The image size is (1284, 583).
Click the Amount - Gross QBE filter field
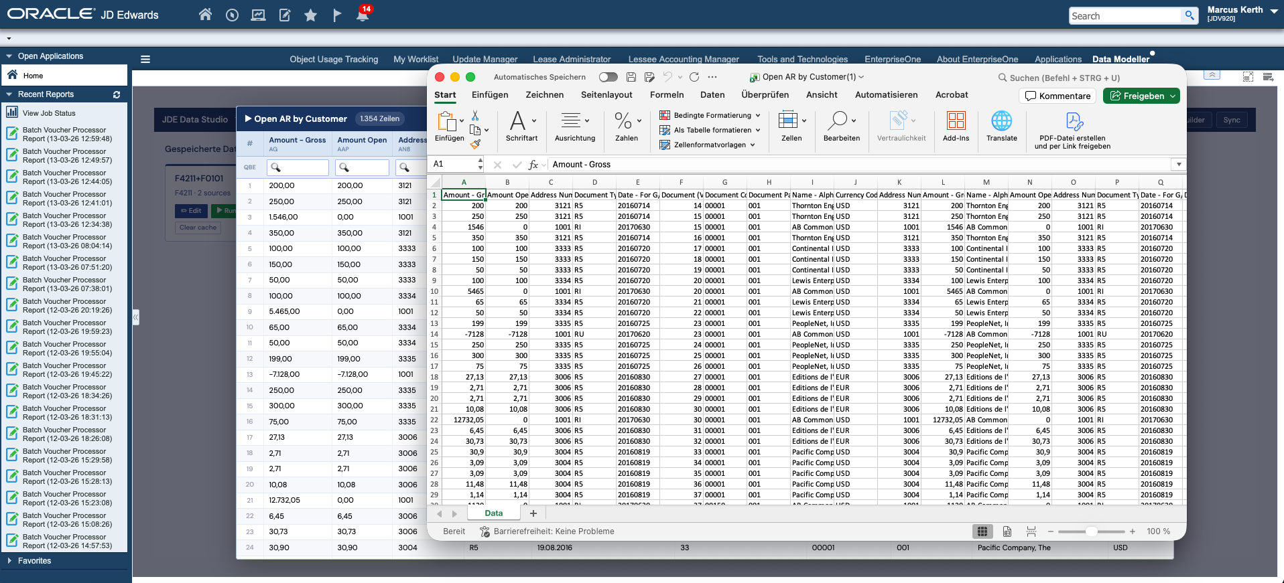coord(298,167)
